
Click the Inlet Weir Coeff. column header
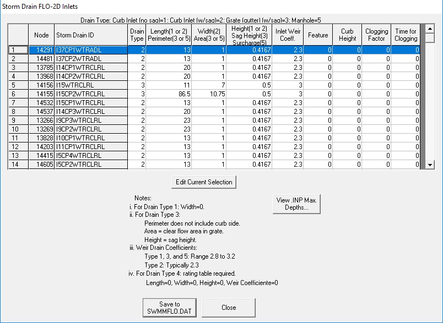click(288, 35)
